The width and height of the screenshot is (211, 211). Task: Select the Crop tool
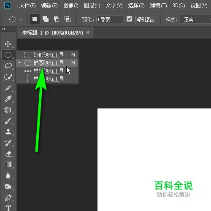(8, 88)
